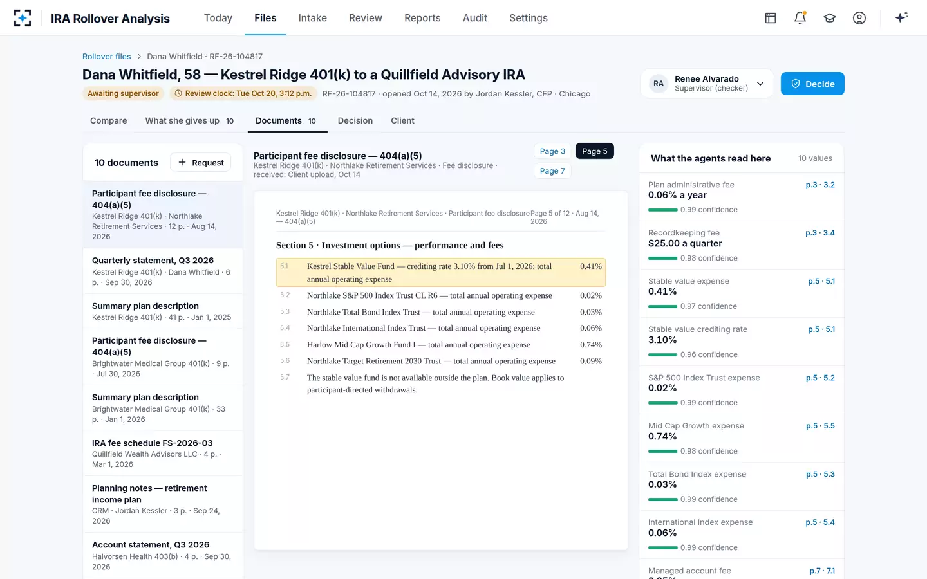Image resolution: width=927 pixels, height=579 pixels.
Task: Open the Settings nav item
Action: point(529,18)
